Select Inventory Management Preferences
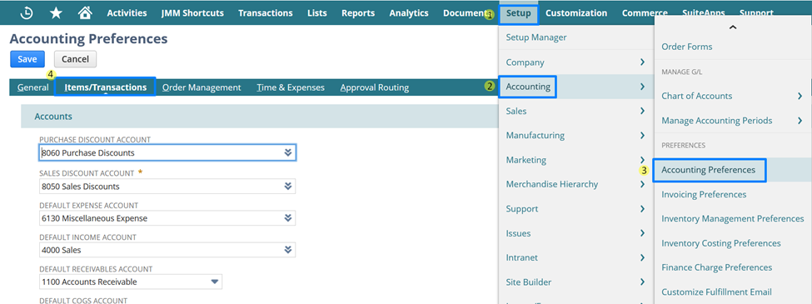This screenshot has height=304, width=812. pos(733,218)
